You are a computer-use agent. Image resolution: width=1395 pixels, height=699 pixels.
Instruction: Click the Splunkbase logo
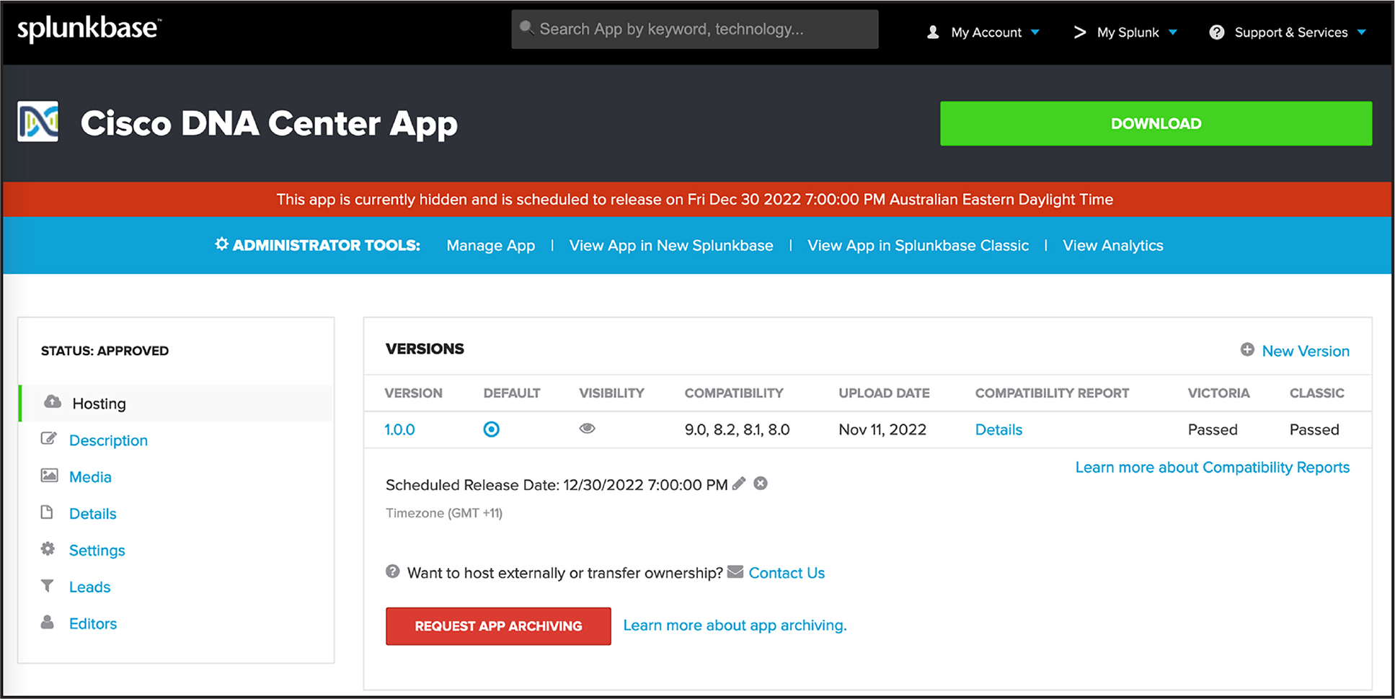click(x=89, y=29)
